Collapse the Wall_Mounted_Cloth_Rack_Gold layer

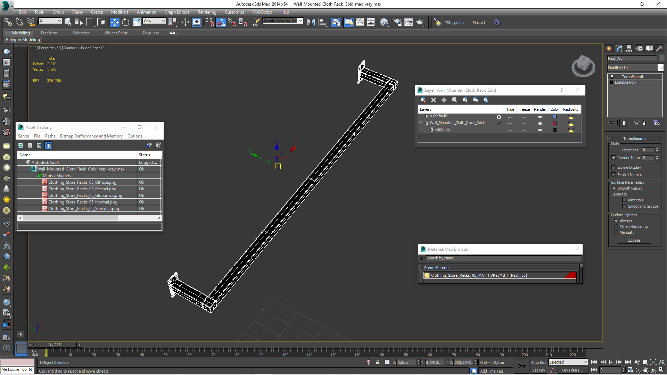click(421, 123)
